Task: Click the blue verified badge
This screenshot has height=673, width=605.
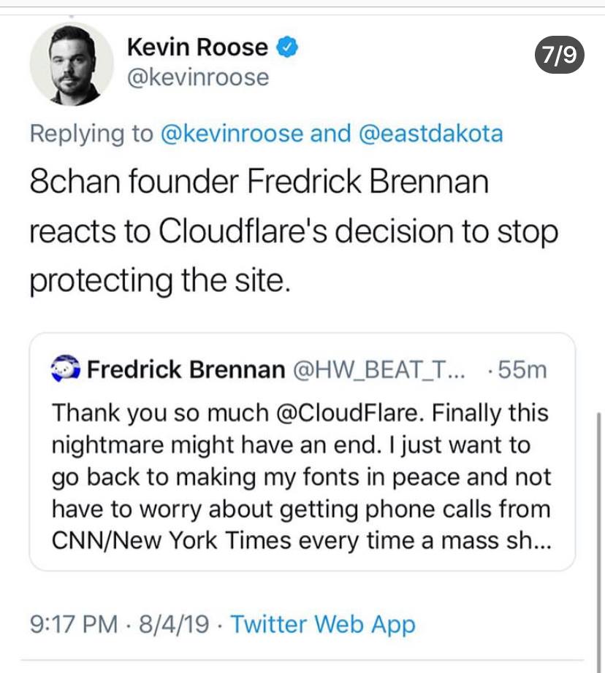Action: pyautogui.click(x=286, y=48)
